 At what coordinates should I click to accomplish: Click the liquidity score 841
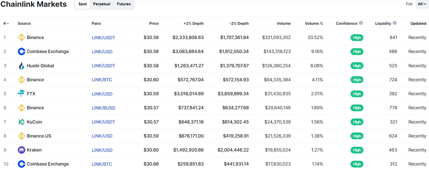[393, 37]
